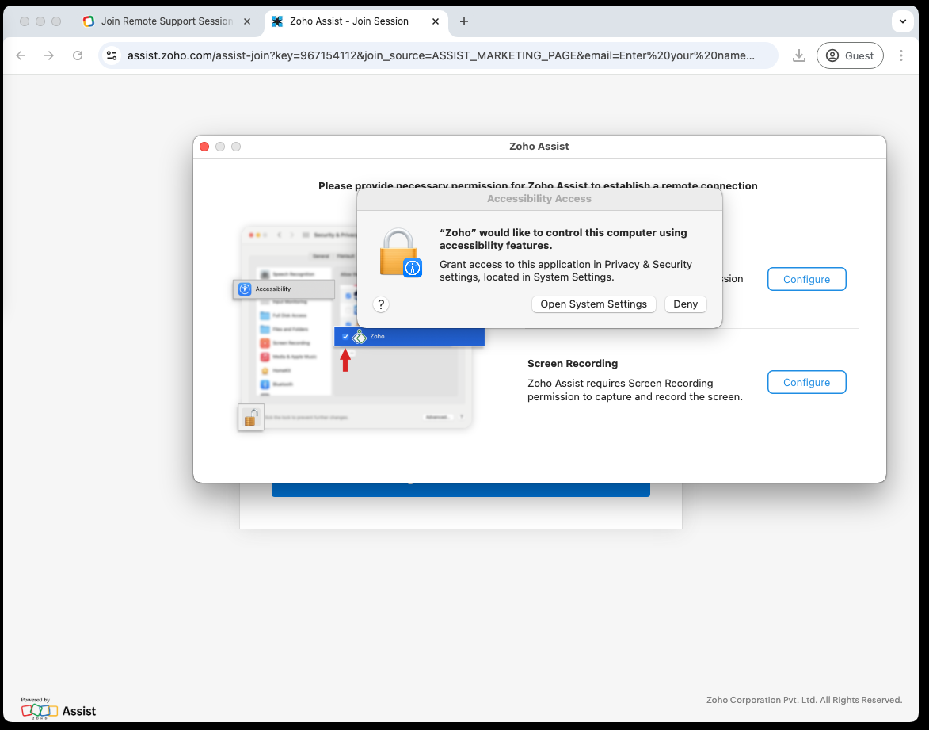
Task: Click the Zoho Assist logo at the bottom
Action: (x=58, y=708)
